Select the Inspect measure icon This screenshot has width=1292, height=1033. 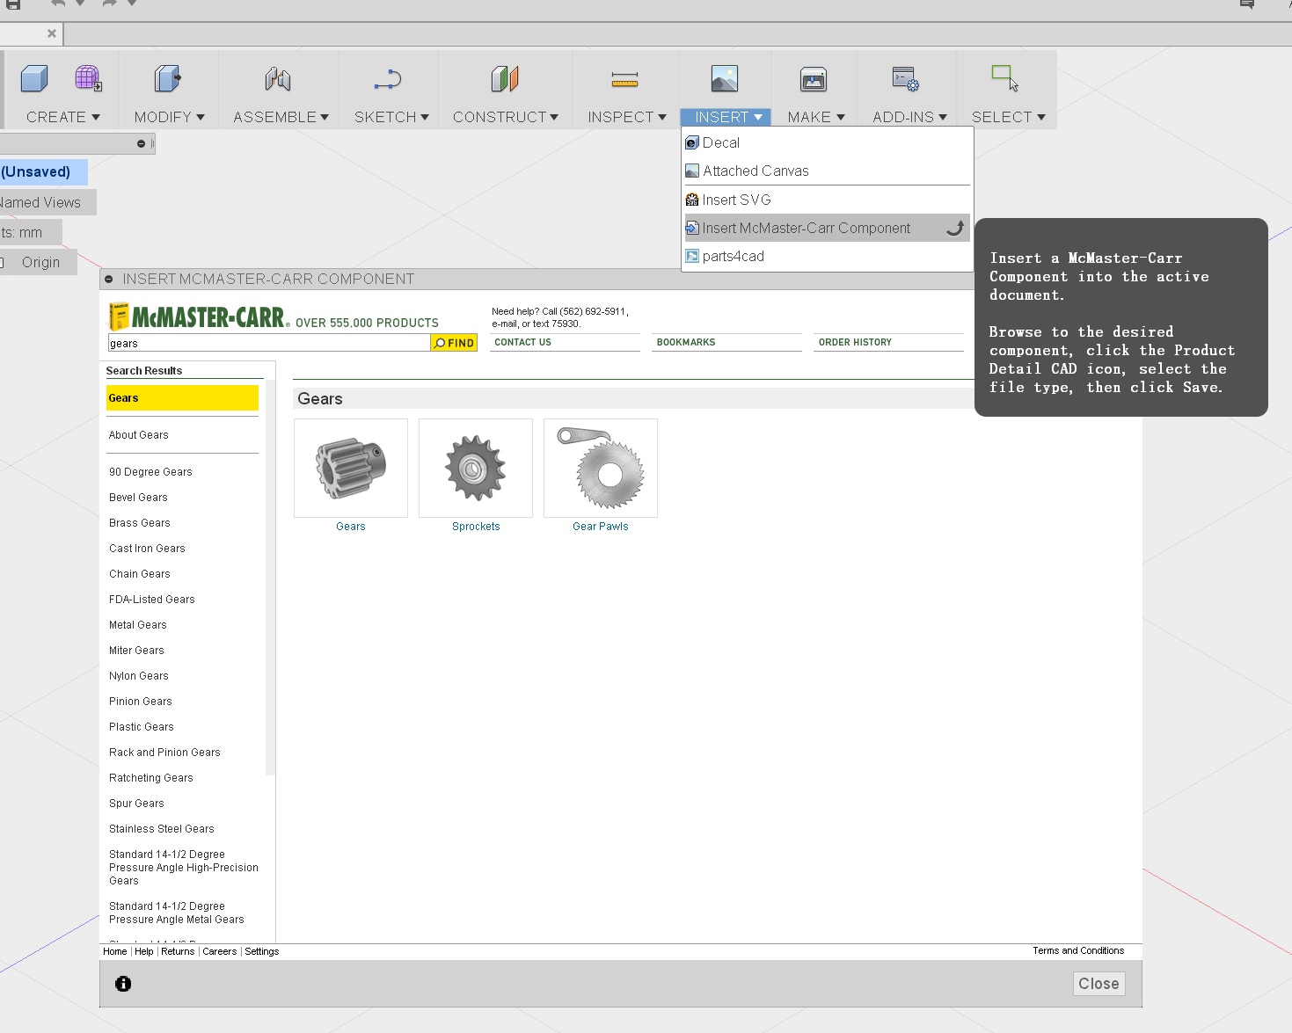pos(624,79)
